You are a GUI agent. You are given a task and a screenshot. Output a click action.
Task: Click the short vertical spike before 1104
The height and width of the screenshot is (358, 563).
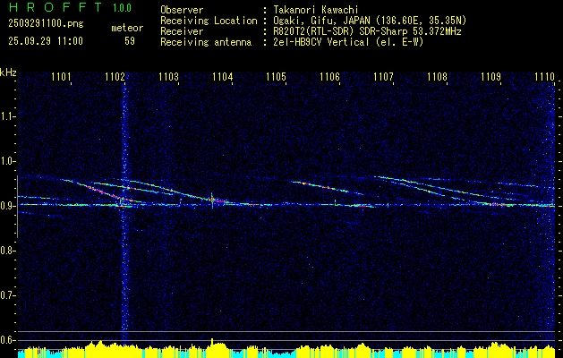pos(212,201)
